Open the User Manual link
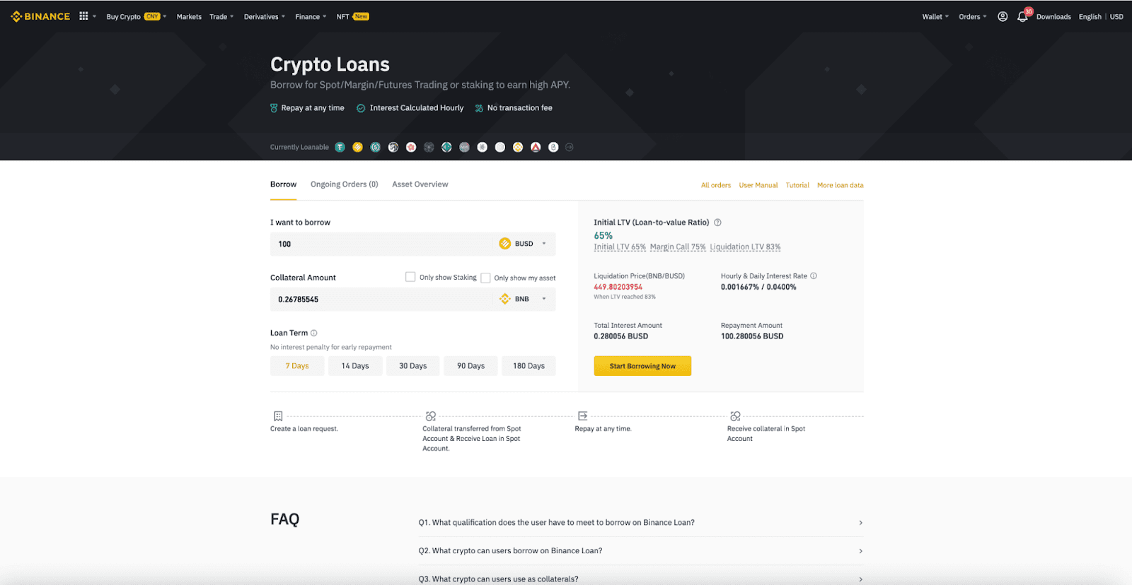The image size is (1132, 585). 758,185
